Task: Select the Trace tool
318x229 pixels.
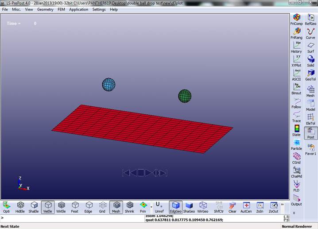Action: pos(296,117)
